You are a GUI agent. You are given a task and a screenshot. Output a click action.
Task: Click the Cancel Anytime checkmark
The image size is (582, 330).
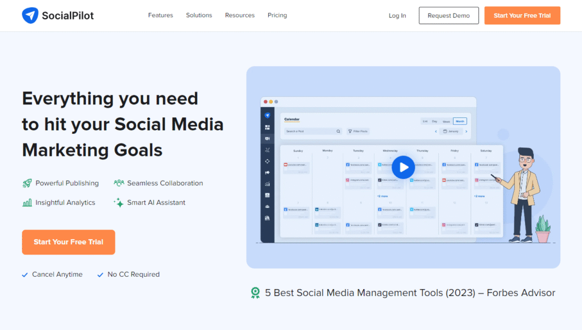[x=25, y=275]
